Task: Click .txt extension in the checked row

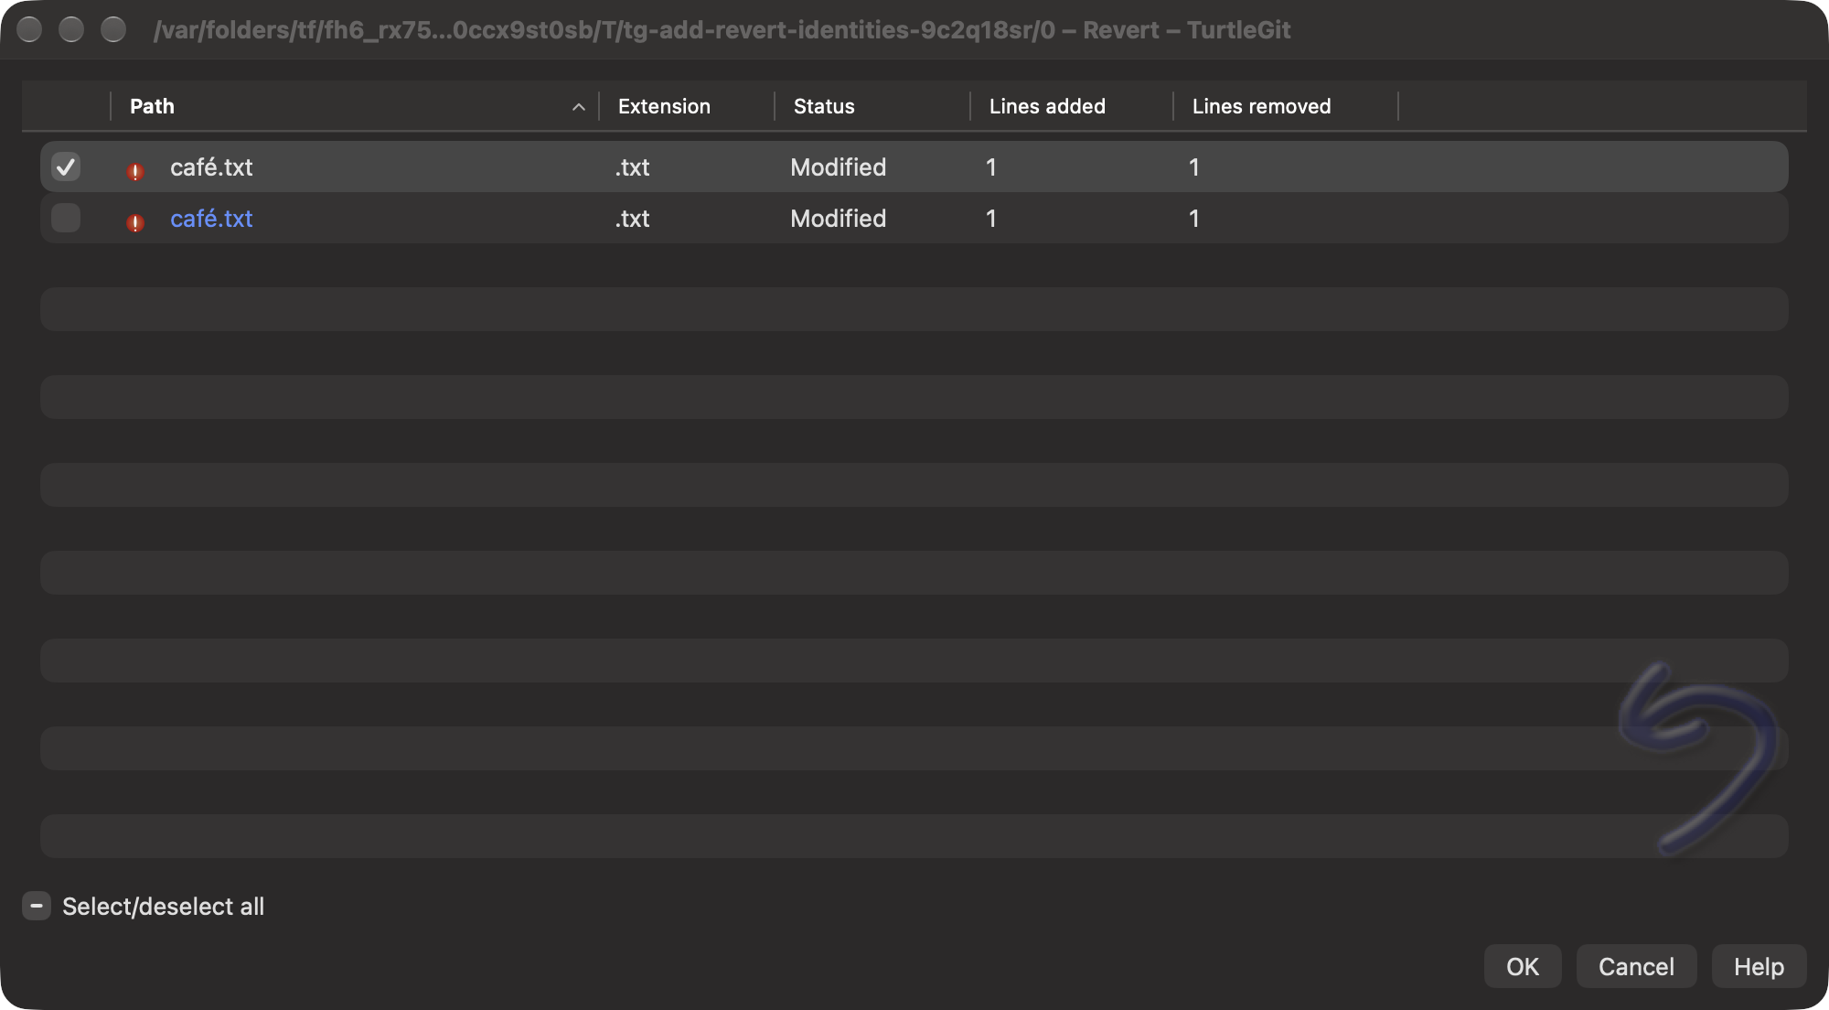Action: pos(632,167)
